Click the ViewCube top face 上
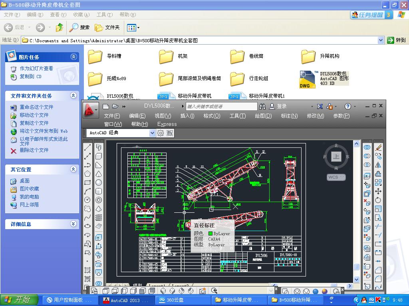The width and height of the screenshot is (409, 306). [x=336, y=156]
